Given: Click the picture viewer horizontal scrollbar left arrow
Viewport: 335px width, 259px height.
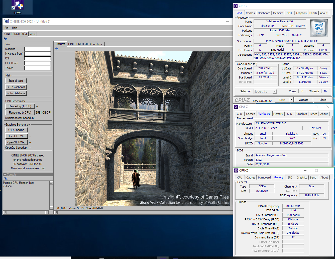Looking at the screenshot, I should pos(56,212).
